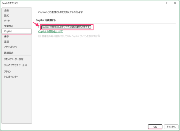Choose 言語 in the sidebar
Screen dimensions: 180x131
tap(7, 42)
